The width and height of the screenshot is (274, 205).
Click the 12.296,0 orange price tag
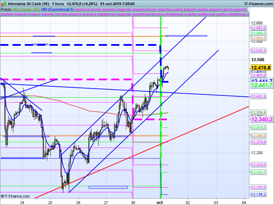259,135
